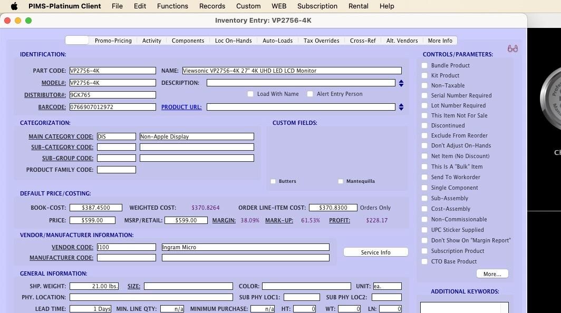561x313 pixels.
Task: Click the MAIN CATEGORY CODE label
Action: (x=61, y=136)
